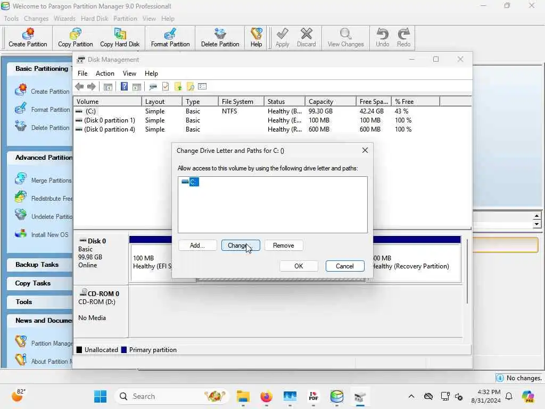Viewport: 545px width, 409px height.
Task: Click Forward arrow in Disk Management toolbar
Action: click(x=92, y=87)
